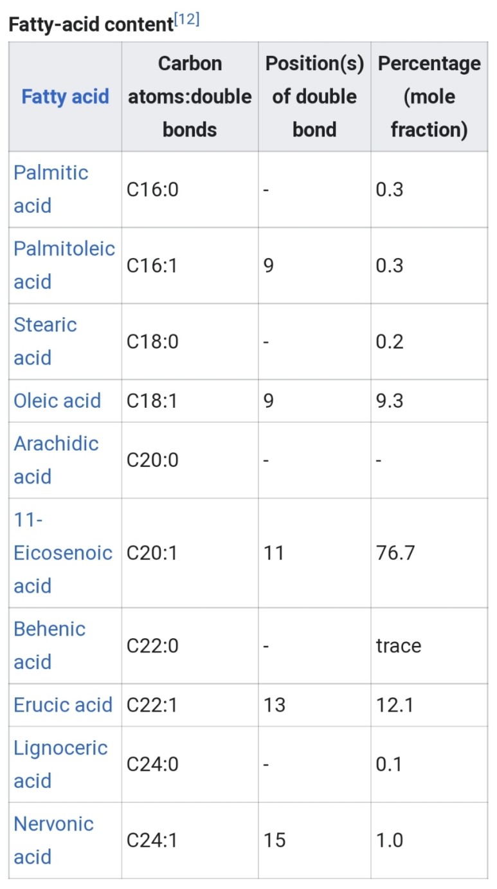Click the Oleic acid link
Screen dimensions: 497x889
57,400
